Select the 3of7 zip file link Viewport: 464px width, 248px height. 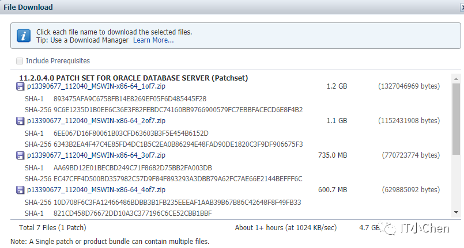click(96, 155)
